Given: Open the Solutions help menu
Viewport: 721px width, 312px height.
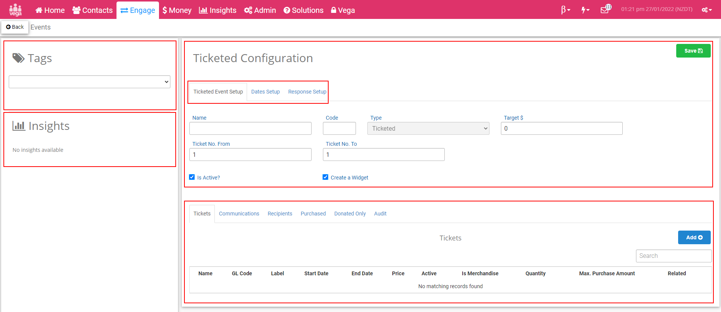Looking at the screenshot, I should pyautogui.click(x=304, y=10).
